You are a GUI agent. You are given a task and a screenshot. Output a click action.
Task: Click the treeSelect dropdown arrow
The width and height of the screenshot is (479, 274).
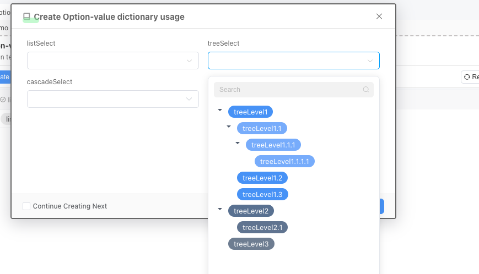(x=370, y=61)
